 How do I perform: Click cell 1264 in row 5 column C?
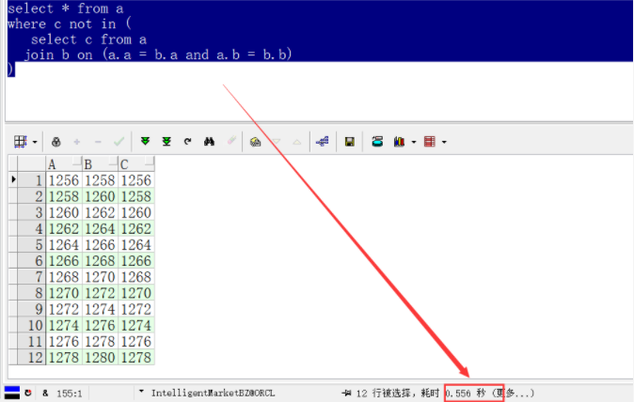136,244
